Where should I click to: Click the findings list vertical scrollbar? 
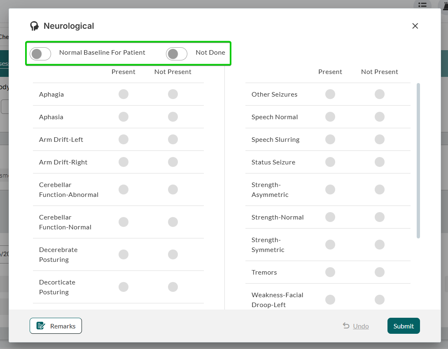pos(418,160)
